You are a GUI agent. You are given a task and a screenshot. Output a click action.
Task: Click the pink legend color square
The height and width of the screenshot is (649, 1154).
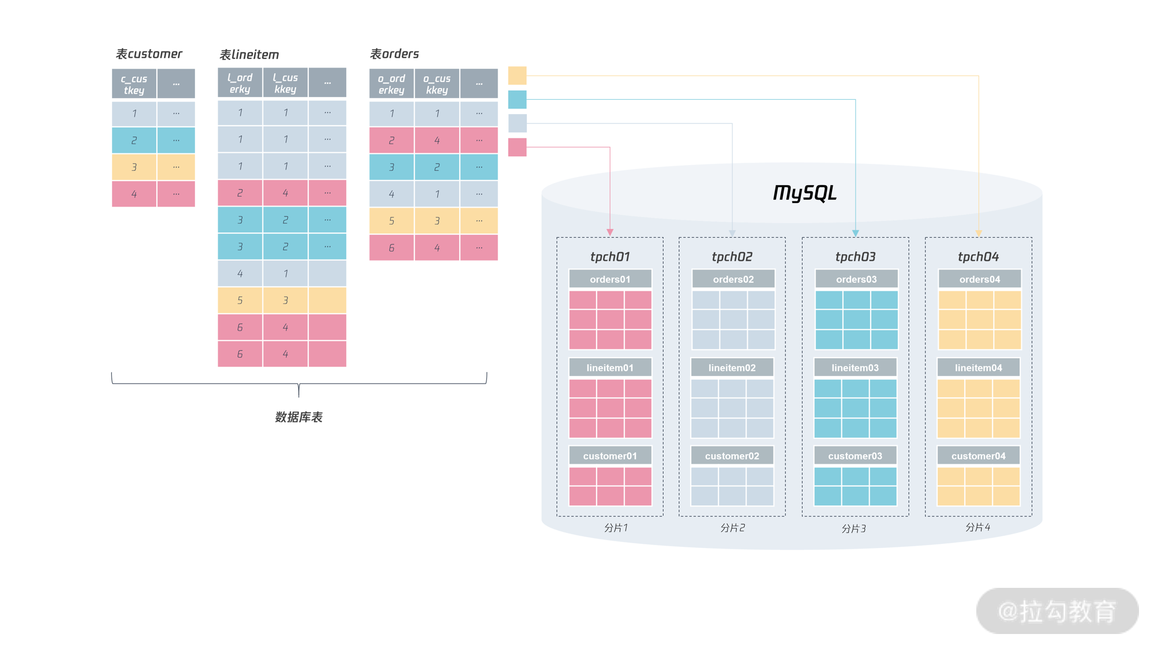point(517,147)
